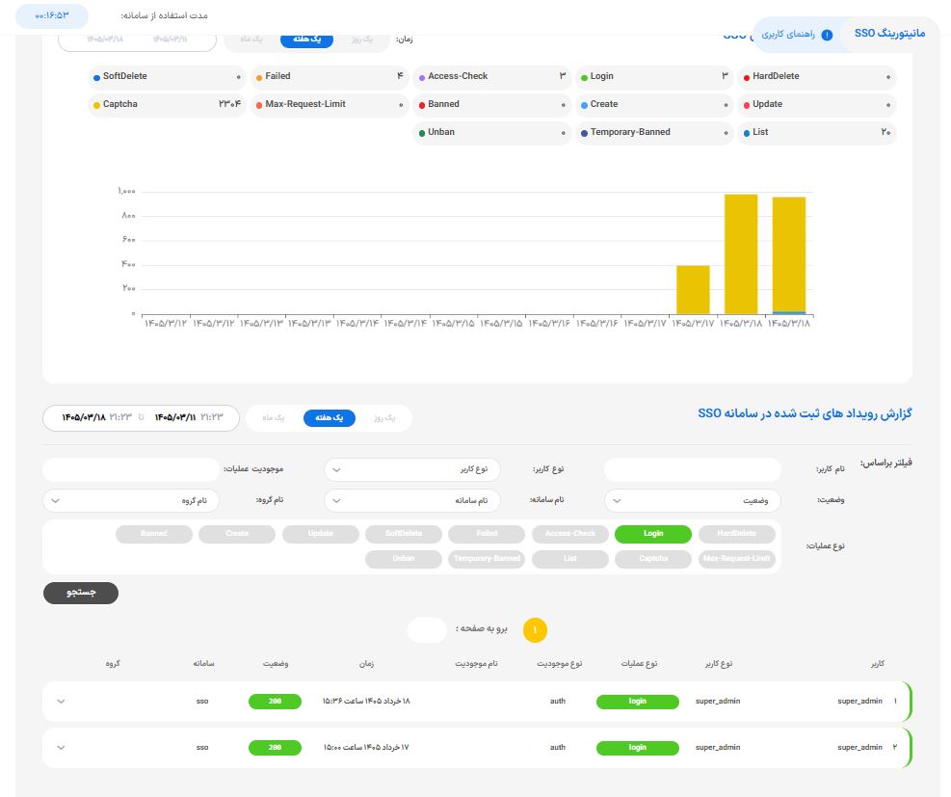The height and width of the screenshot is (797, 951).
Task: Select 'یک هفته' in the chart time filter
Action: coord(307,40)
